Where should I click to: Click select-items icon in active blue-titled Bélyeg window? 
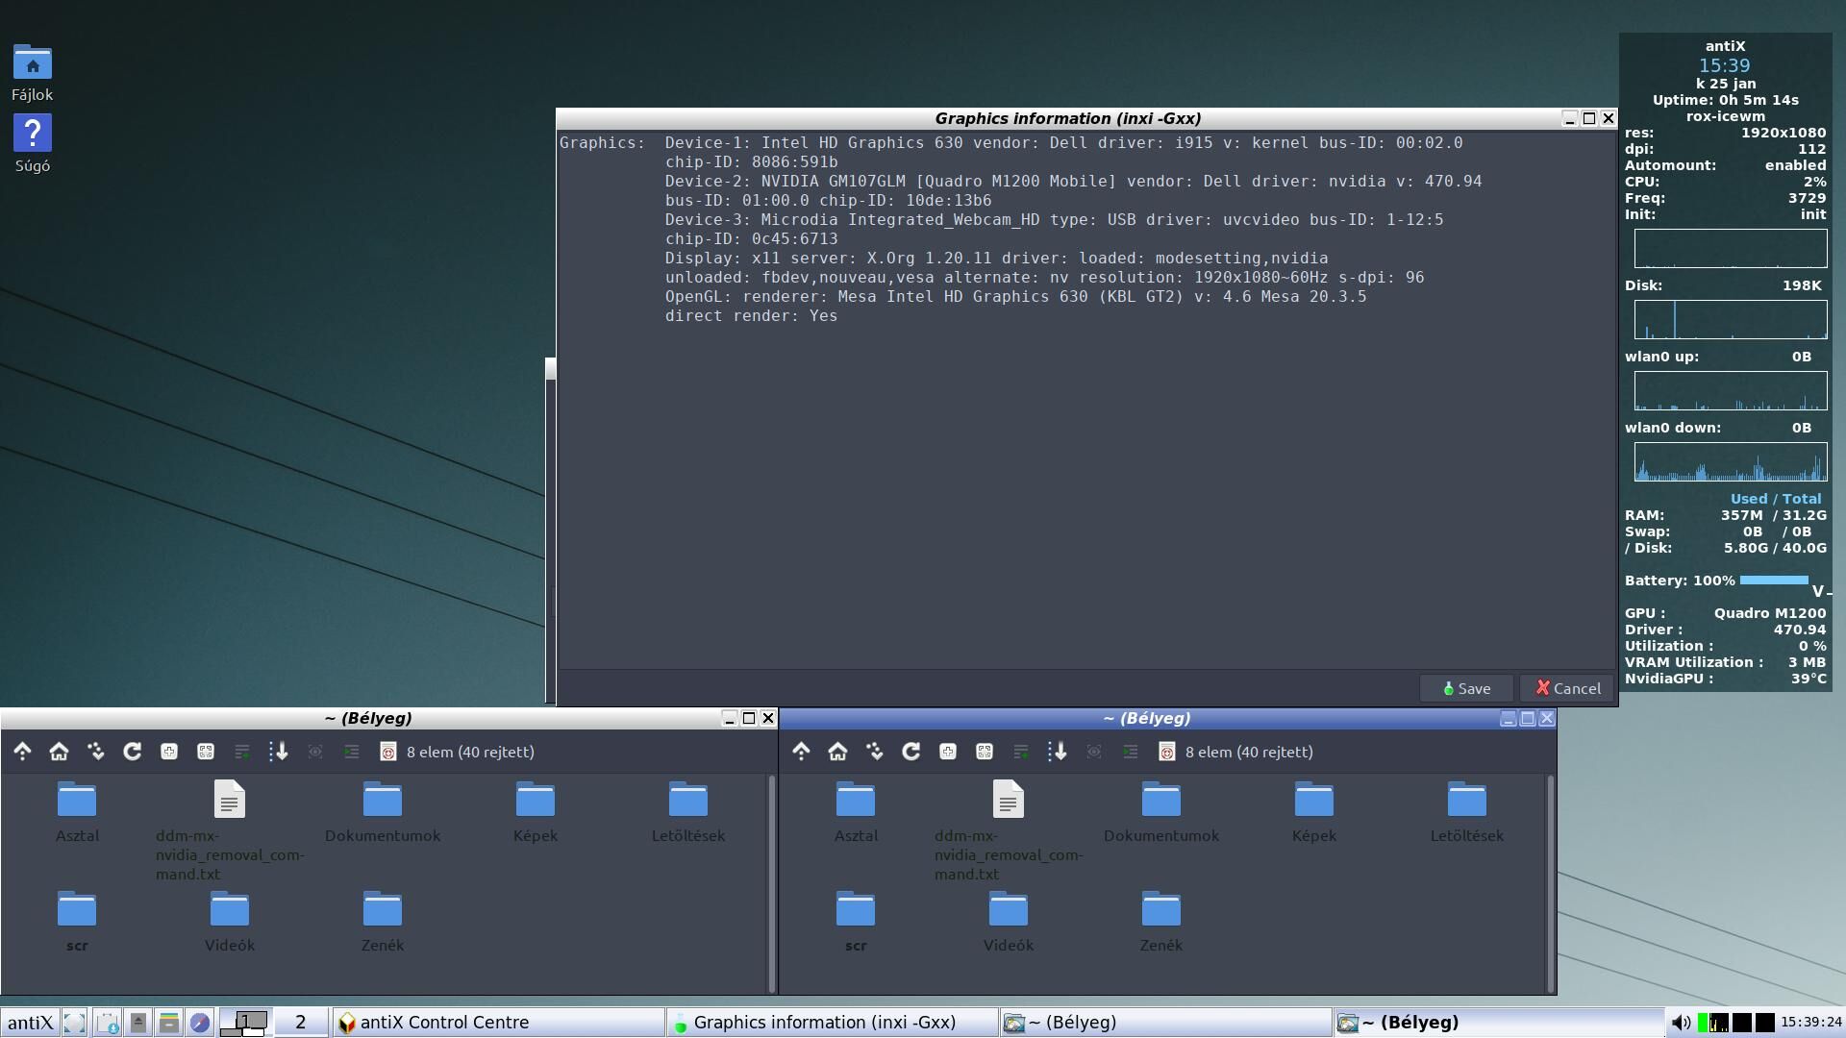1130,752
